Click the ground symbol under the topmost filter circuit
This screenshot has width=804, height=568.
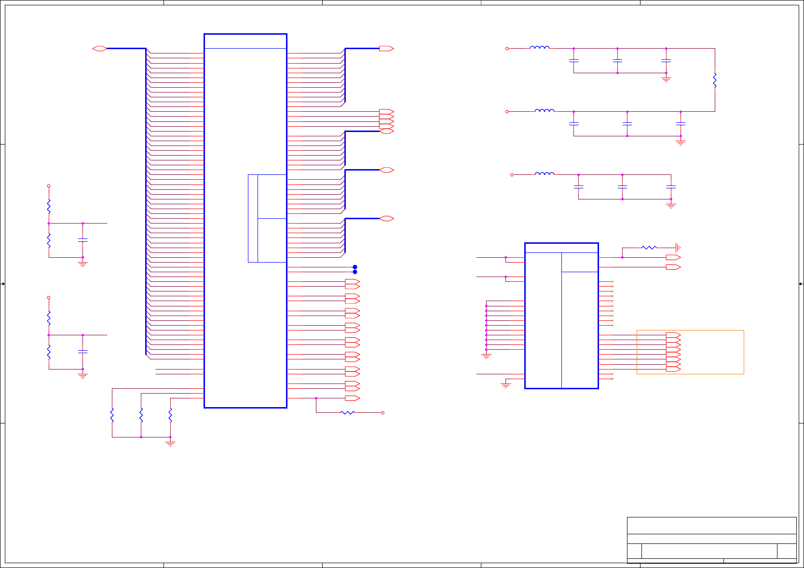coord(666,79)
